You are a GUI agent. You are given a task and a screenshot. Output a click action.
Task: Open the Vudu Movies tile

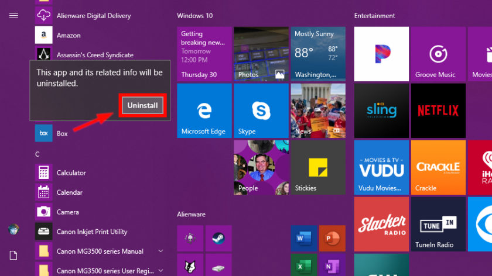coord(381,167)
